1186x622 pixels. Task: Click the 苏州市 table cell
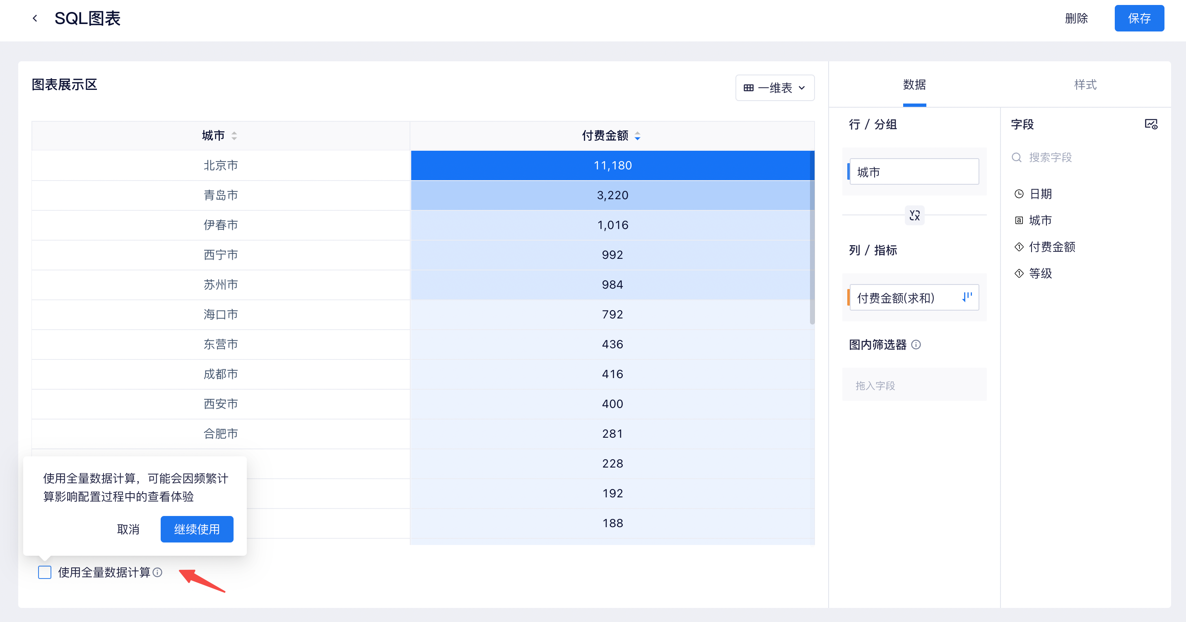click(221, 284)
